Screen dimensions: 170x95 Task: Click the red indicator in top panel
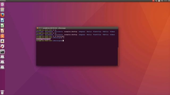pyautogui.click(x=153, y=1)
